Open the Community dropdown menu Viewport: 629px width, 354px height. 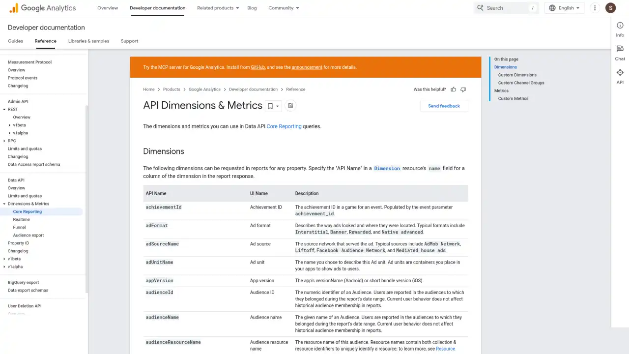click(x=284, y=8)
